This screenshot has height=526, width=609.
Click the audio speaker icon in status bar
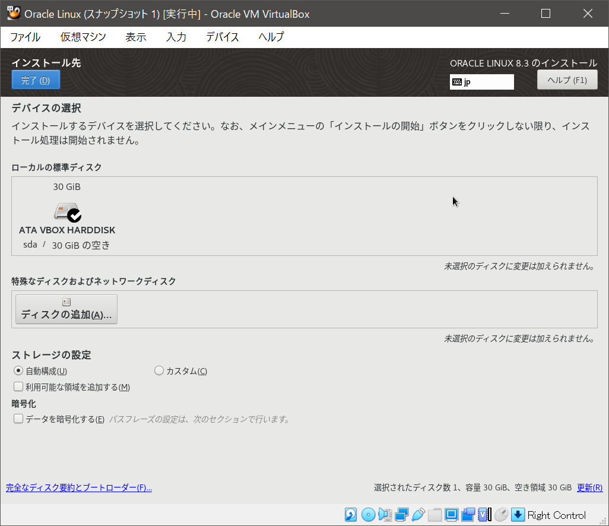click(x=385, y=515)
